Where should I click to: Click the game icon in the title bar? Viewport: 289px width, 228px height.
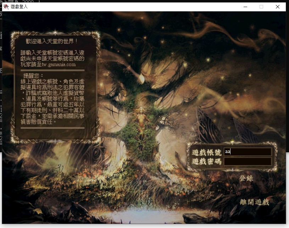pyautogui.click(x=6, y=7)
